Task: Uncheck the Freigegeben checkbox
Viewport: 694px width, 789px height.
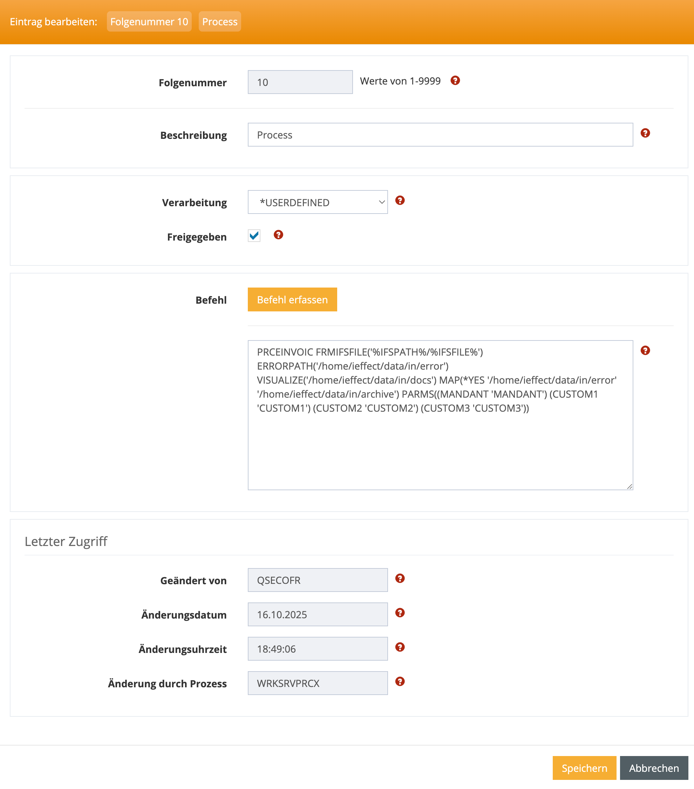Action: click(254, 235)
